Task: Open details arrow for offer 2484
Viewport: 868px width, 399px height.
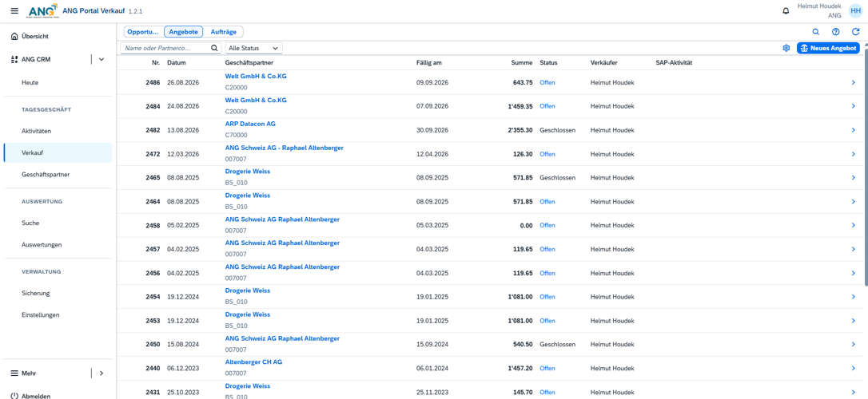Action: (853, 106)
